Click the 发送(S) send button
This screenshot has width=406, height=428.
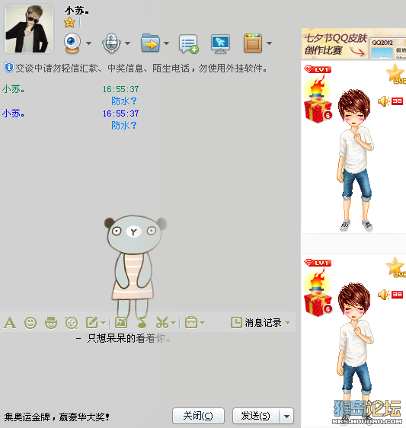click(x=256, y=417)
